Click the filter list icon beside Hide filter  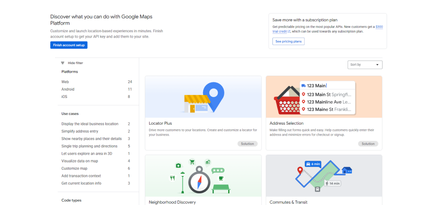coord(63,63)
